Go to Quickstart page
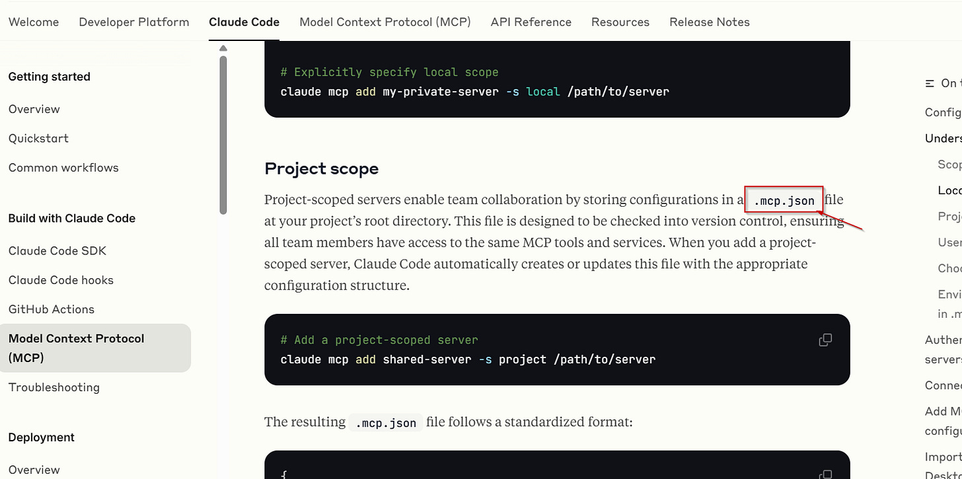The height and width of the screenshot is (479, 962). [x=39, y=138]
